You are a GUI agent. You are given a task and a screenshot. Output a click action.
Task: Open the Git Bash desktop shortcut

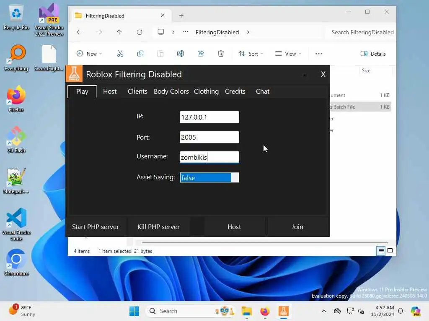coord(16,140)
